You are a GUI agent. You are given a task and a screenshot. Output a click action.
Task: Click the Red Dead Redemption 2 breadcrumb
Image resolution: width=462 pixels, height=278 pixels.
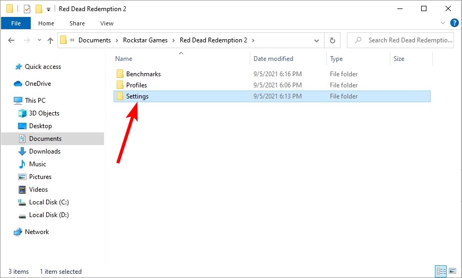213,40
